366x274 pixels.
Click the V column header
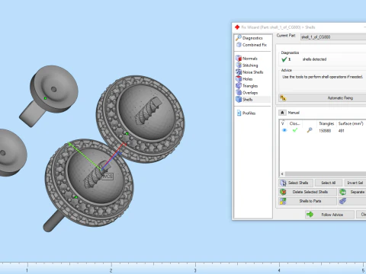pyautogui.click(x=282, y=123)
